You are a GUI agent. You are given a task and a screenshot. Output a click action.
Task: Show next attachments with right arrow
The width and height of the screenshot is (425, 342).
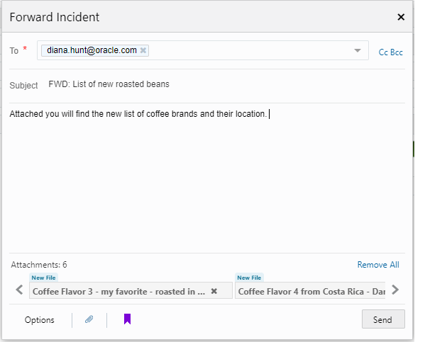pyautogui.click(x=395, y=290)
